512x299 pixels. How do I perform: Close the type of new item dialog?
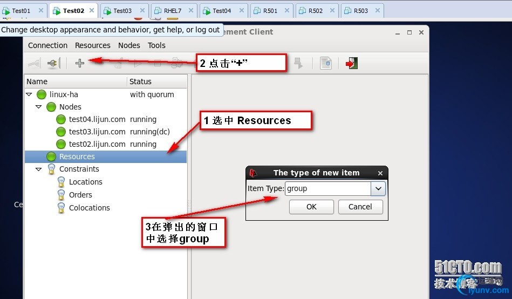click(x=380, y=173)
